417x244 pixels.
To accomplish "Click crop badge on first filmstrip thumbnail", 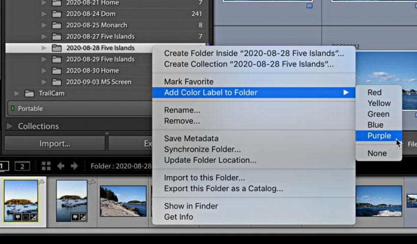I will coord(24,218).
